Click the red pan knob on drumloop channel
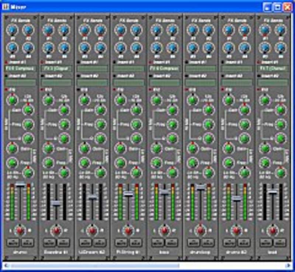 click(x=201, y=230)
